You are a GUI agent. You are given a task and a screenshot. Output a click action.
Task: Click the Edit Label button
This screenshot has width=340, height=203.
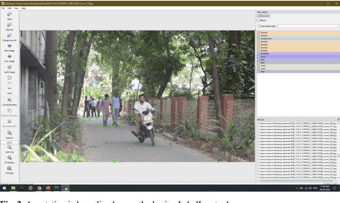click(x=263, y=16)
